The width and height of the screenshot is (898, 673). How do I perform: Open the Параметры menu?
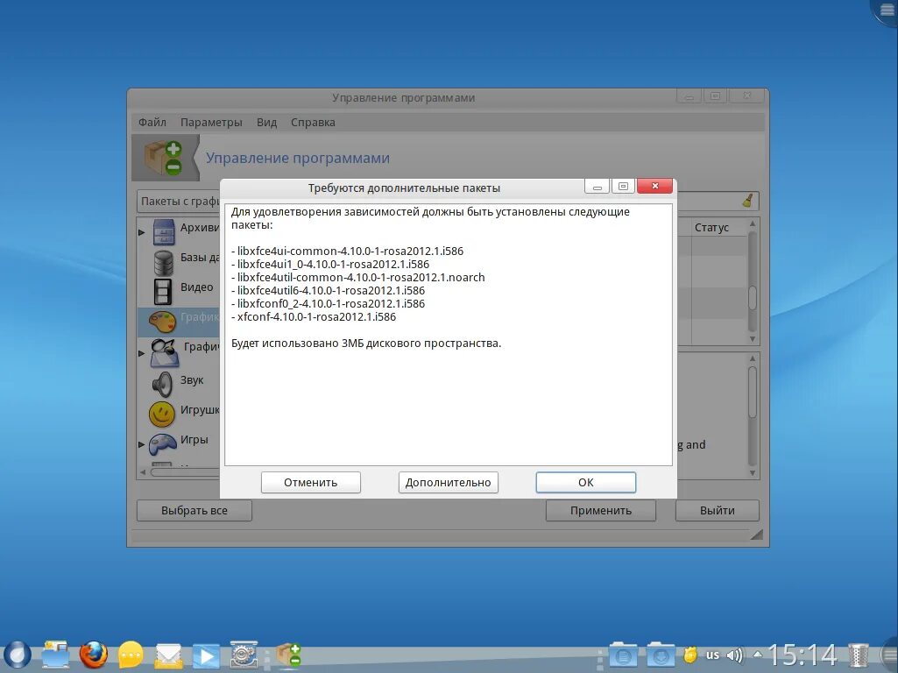tap(211, 122)
